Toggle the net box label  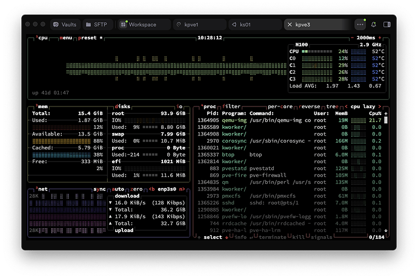42,189
